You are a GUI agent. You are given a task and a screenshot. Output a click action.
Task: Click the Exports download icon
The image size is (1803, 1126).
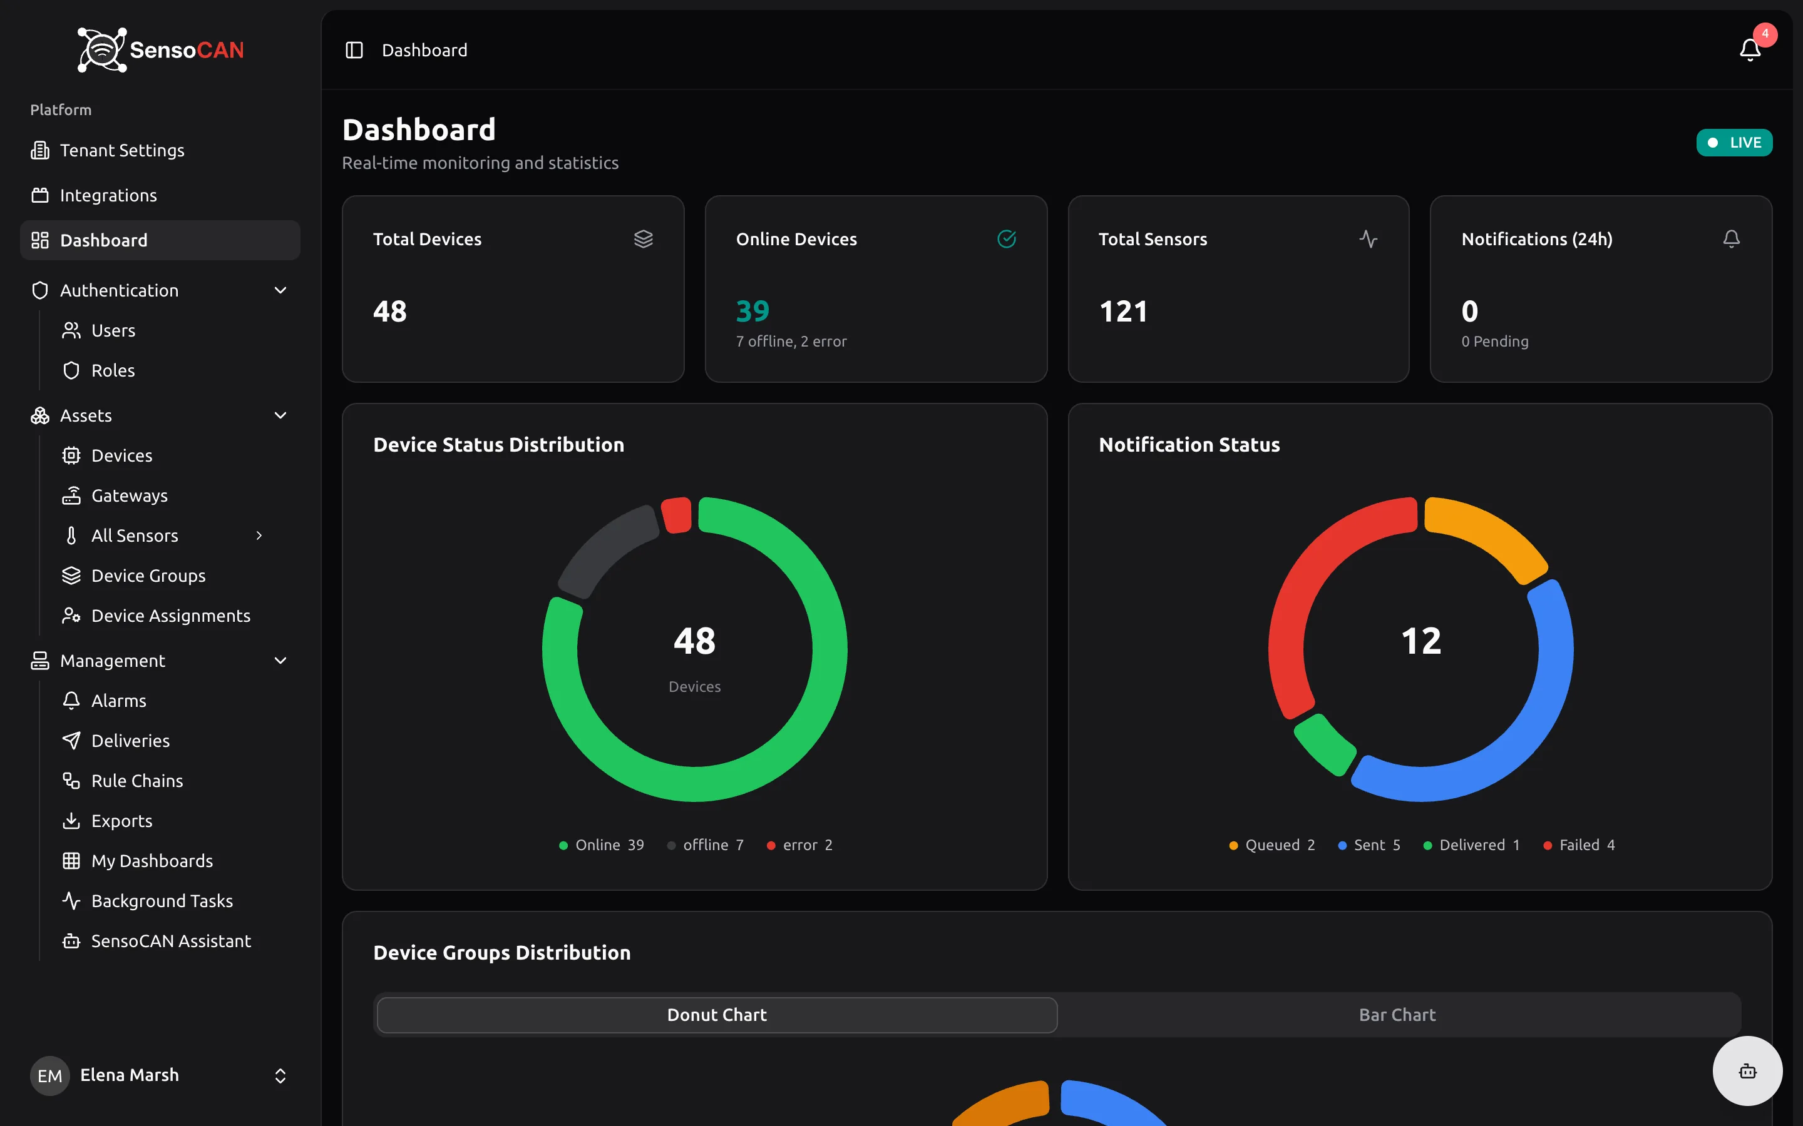tap(71, 821)
